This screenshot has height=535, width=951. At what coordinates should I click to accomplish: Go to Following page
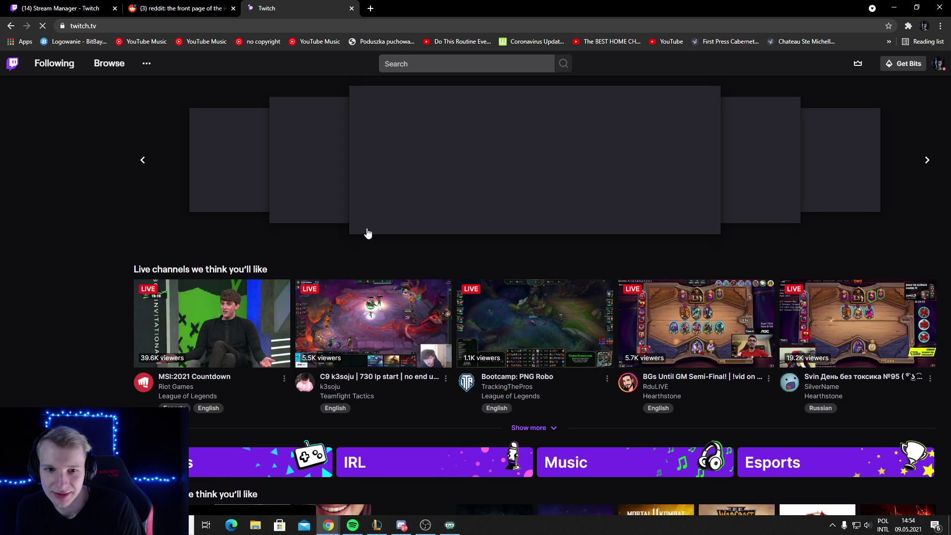pos(54,63)
